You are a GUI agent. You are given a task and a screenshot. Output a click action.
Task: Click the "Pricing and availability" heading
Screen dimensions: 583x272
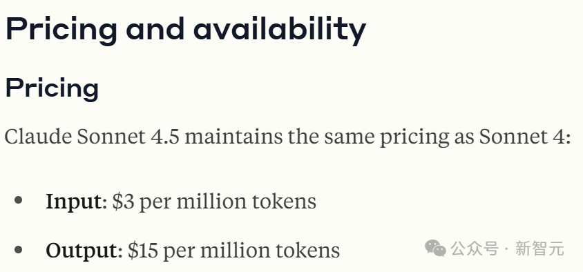pyautogui.click(x=186, y=29)
